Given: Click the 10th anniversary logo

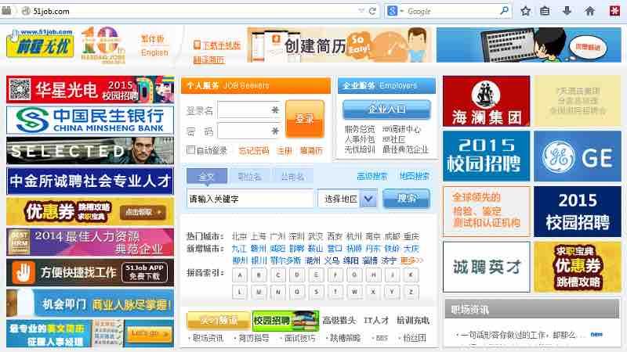Looking at the screenshot, I should (x=103, y=45).
